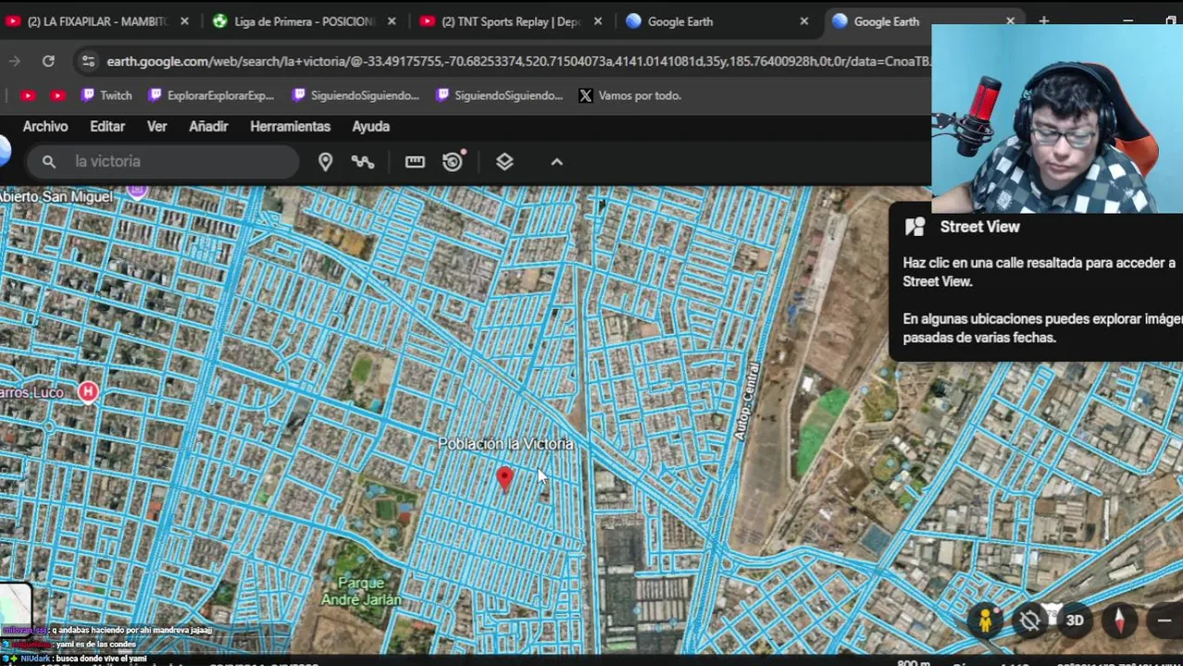Screen dimensions: 1183x666
Task: Close the active Google Earth tab
Action: click(1010, 21)
